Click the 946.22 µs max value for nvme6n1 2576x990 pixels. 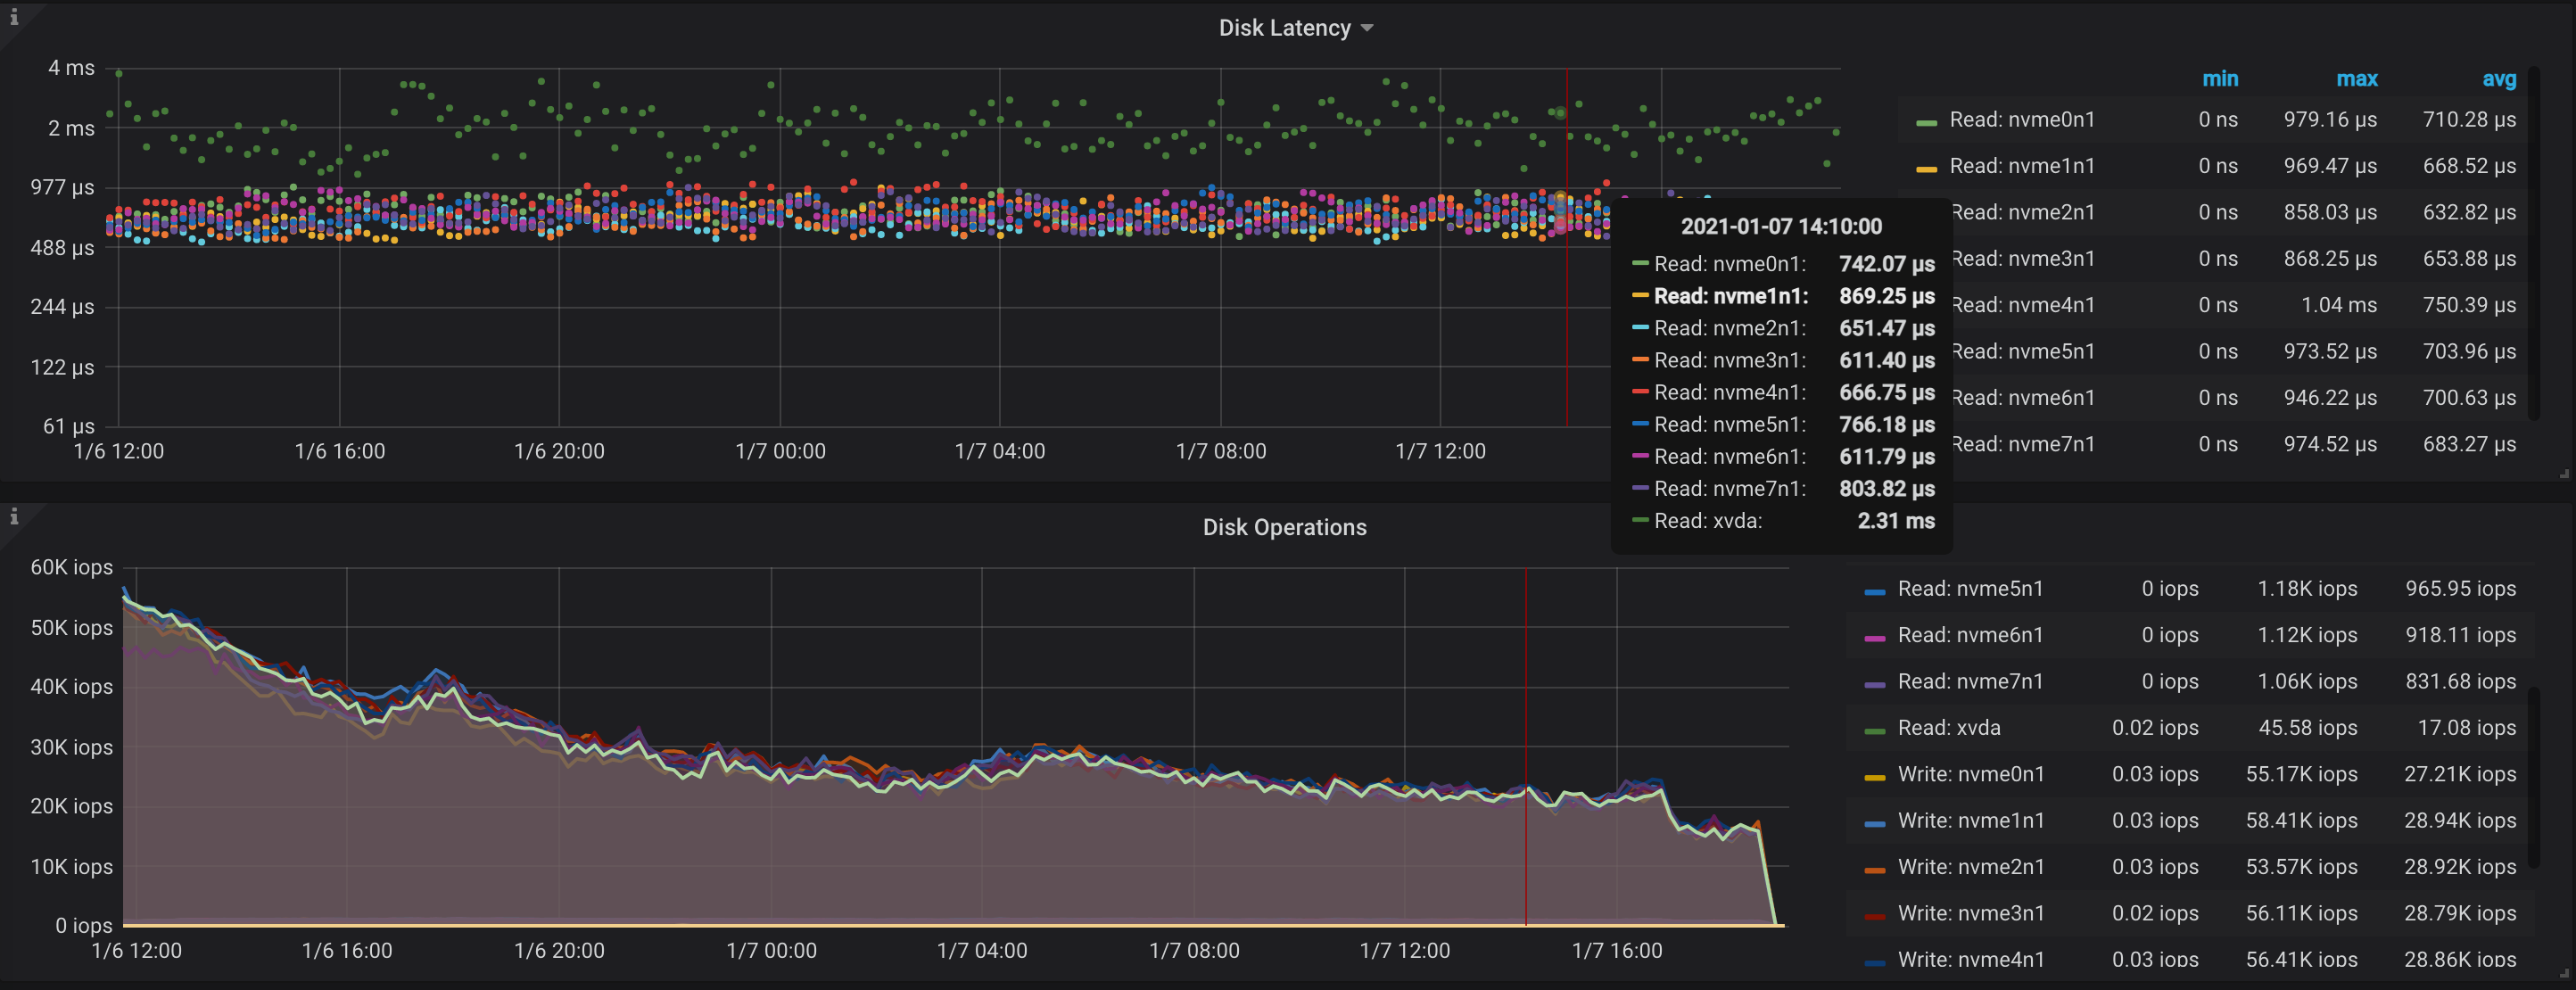click(x=2330, y=398)
